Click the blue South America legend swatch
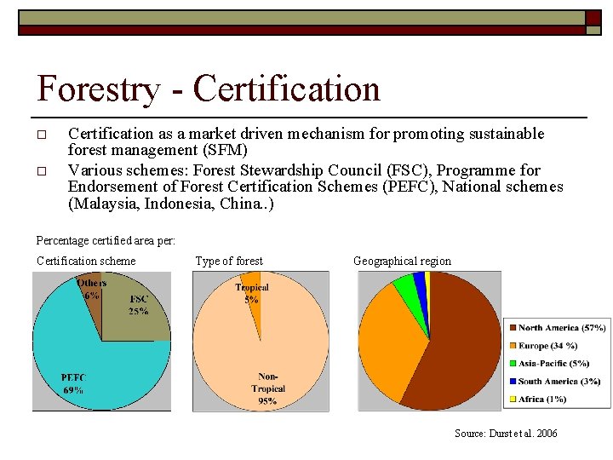The width and height of the screenshot is (613, 460). pyautogui.click(x=513, y=381)
